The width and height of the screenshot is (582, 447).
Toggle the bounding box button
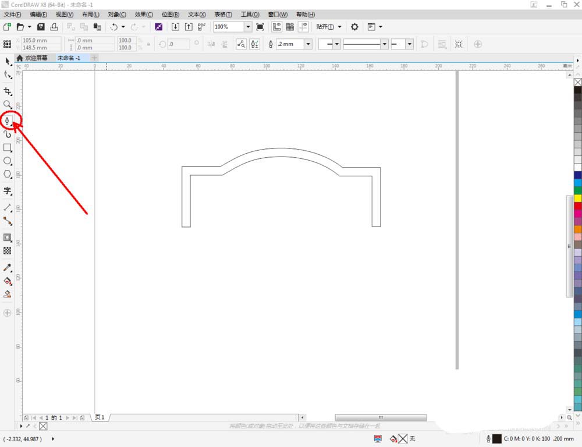pos(459,44)
